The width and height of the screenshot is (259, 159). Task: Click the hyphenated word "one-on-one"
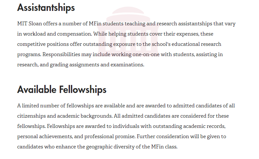pos(146,54)
